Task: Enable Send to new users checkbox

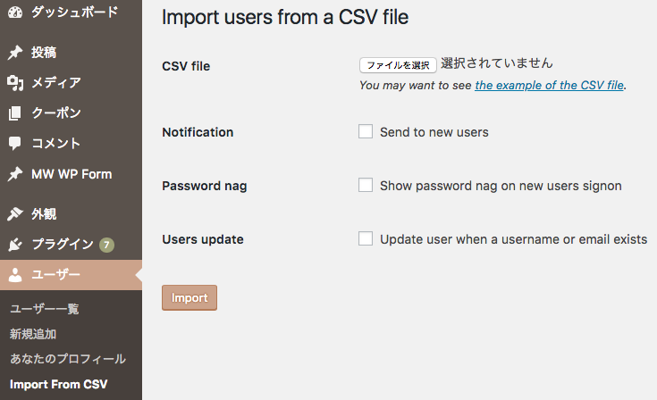Action: pos(366,132)
